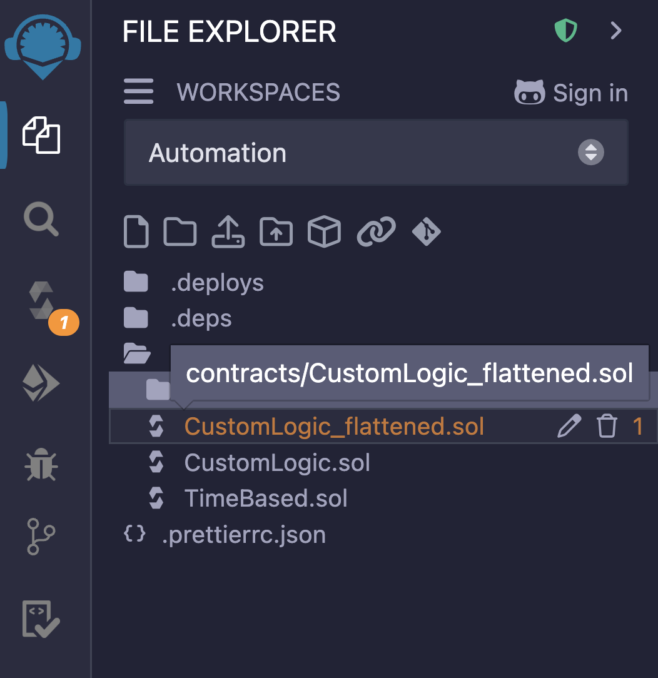The image size is (658, 678).
Task: Delete CustomLogic_flattened.sol with trash icon
Action: (x=606, y=427)
